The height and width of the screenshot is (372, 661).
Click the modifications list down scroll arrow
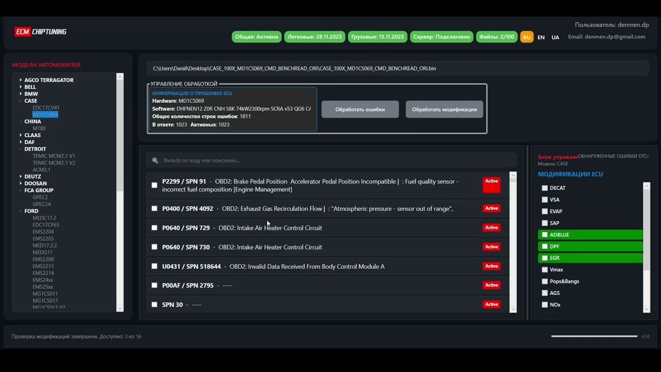coord(647,309)
